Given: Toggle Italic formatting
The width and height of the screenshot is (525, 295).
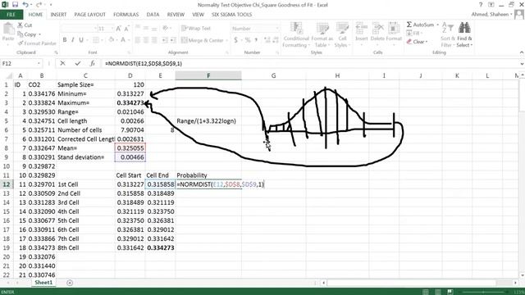Looking at the screenshot, I should (x=73, y=40).
